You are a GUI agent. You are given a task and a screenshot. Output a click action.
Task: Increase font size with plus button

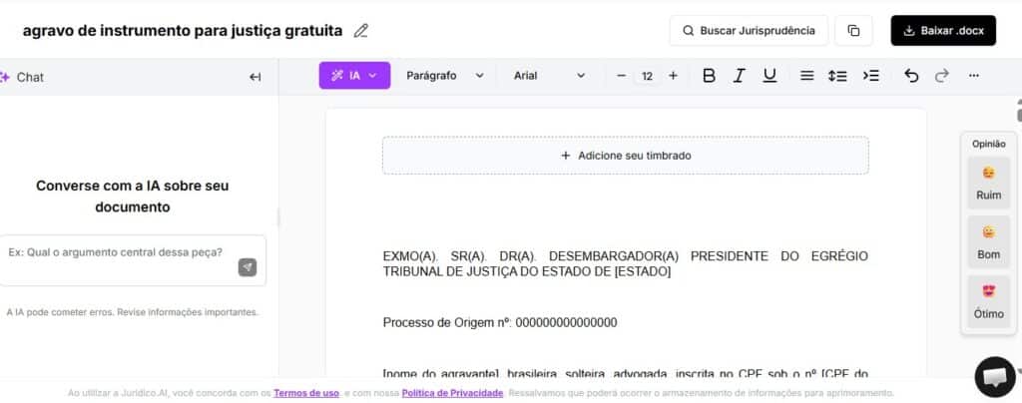(673, 76)
